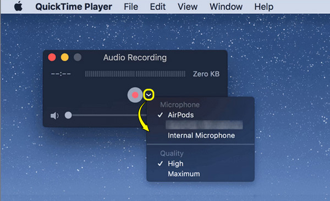Open the Edit menu
This screenshot has height=201, width=330.
[158, 7]
